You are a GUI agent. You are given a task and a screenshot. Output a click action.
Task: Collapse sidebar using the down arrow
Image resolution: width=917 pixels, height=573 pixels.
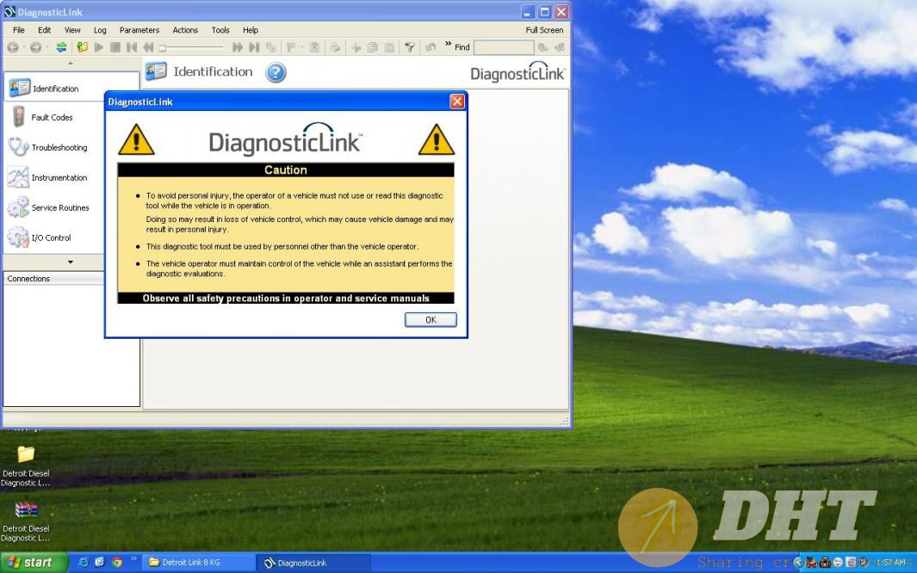point(71,262)
